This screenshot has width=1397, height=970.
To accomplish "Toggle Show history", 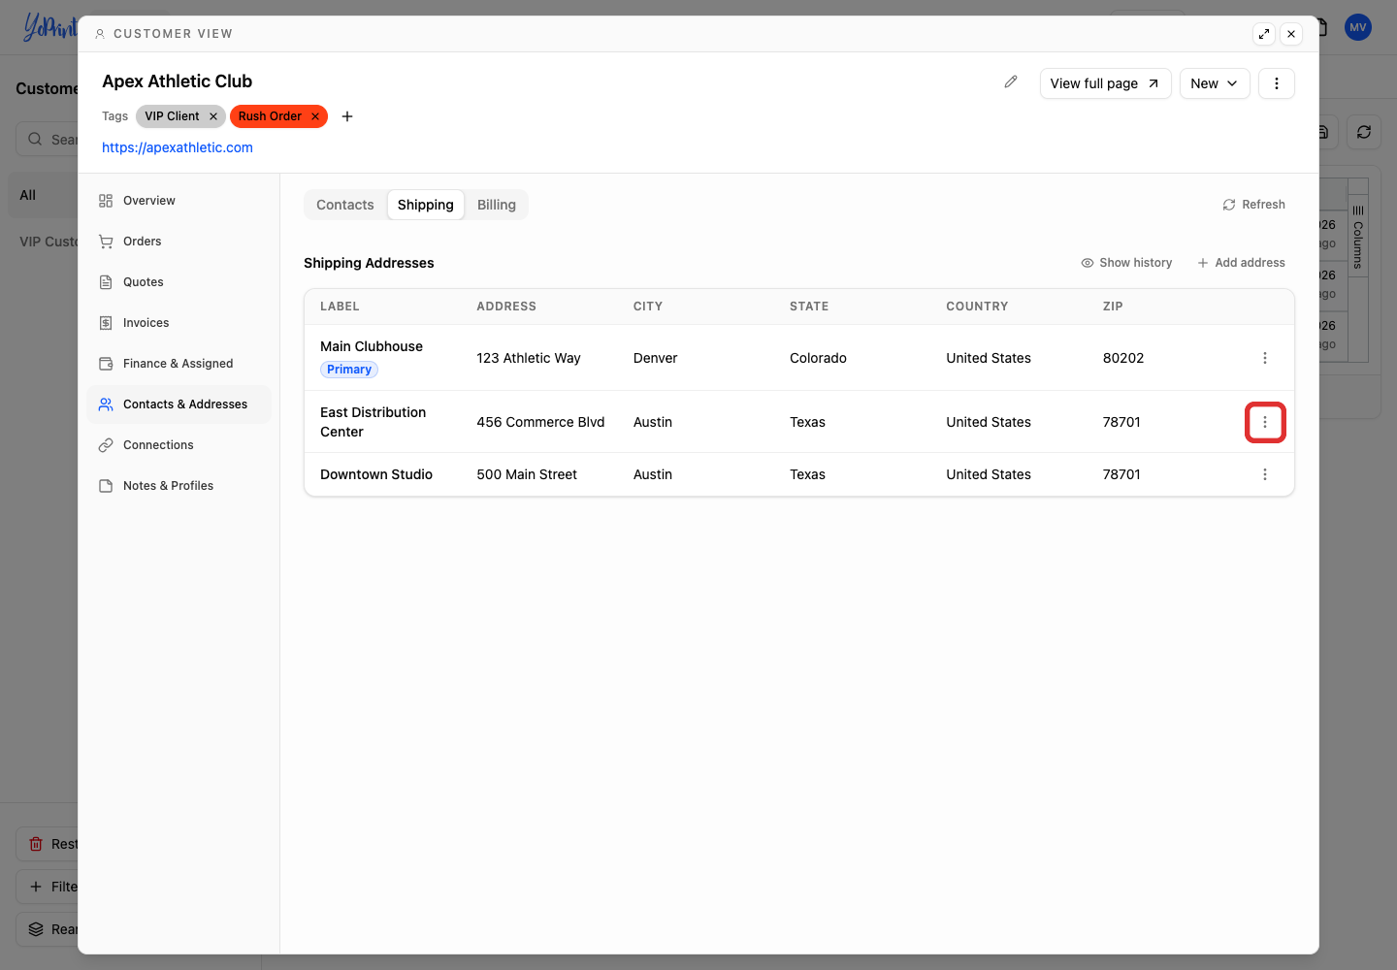I will coord(1127,263).
